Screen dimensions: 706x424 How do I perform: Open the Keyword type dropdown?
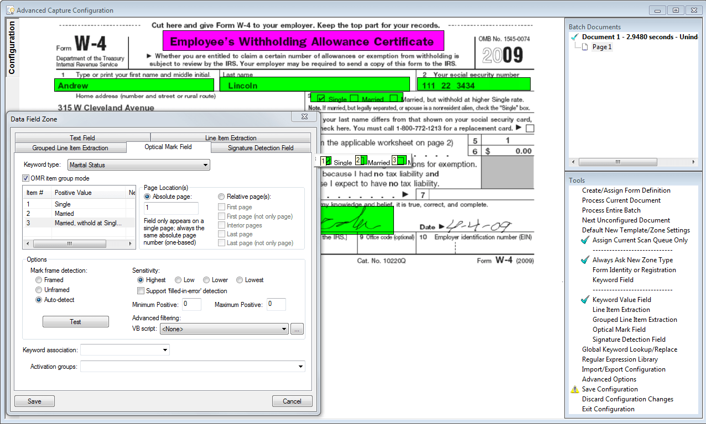[138, 165]
